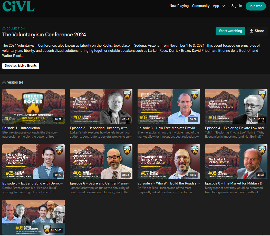Viewport: 270px width, 236px height.
Task: Click the Episode 7 – Who Will Build the Roads title
Action: (169, 183)
